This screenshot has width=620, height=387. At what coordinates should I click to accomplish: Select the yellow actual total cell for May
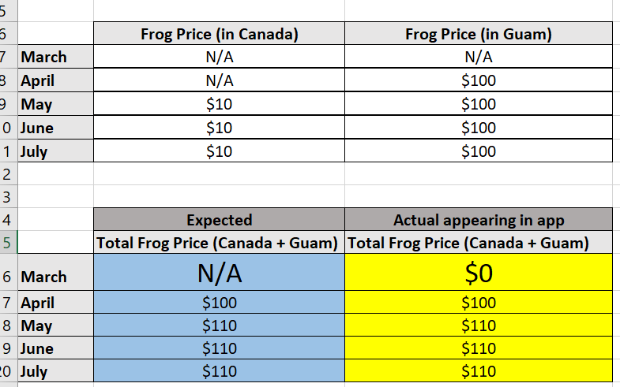[x=479, y=326]
